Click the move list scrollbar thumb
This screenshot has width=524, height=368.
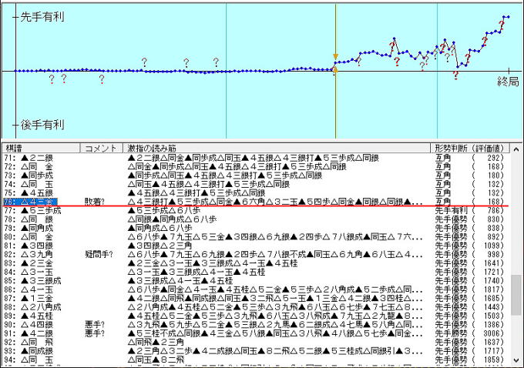516,295
